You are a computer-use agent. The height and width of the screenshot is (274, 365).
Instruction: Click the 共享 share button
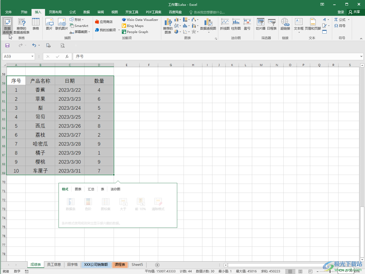(x=355, y=12)
